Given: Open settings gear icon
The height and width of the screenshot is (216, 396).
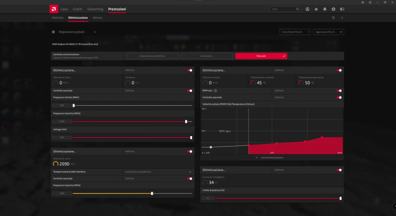Looking at the screenshot, I should coord(333,9).
